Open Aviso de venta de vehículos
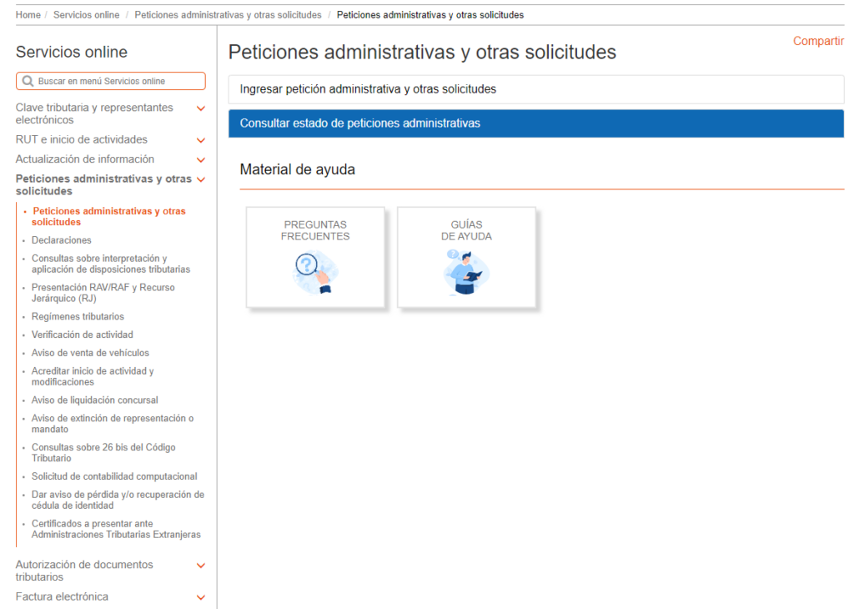 pyautogui.click(x=90, y=353)
